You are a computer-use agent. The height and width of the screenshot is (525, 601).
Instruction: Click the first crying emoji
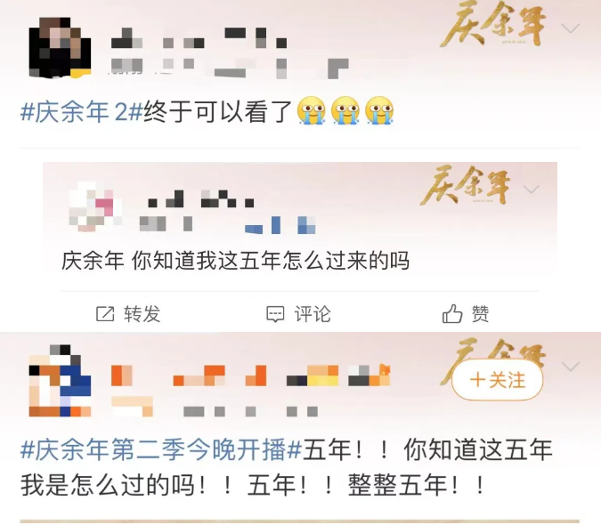[x=312, y=110]
